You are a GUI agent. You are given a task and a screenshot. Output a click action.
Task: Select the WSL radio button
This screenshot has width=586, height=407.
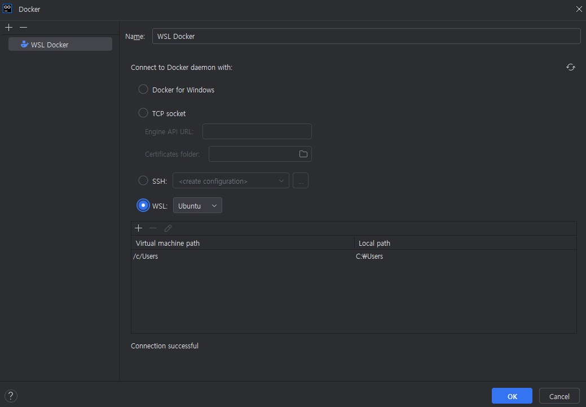(x=143, y=205)
